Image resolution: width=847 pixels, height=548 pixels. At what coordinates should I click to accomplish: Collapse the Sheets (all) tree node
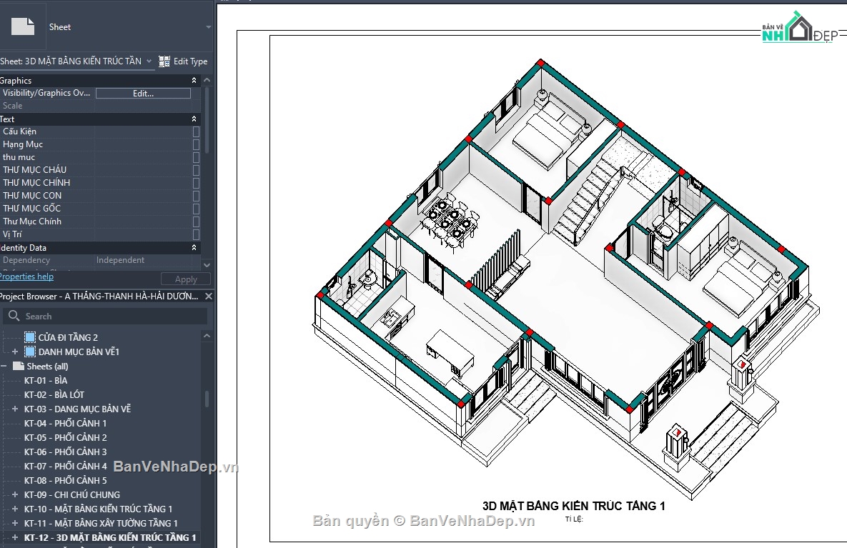pos(4,366)
